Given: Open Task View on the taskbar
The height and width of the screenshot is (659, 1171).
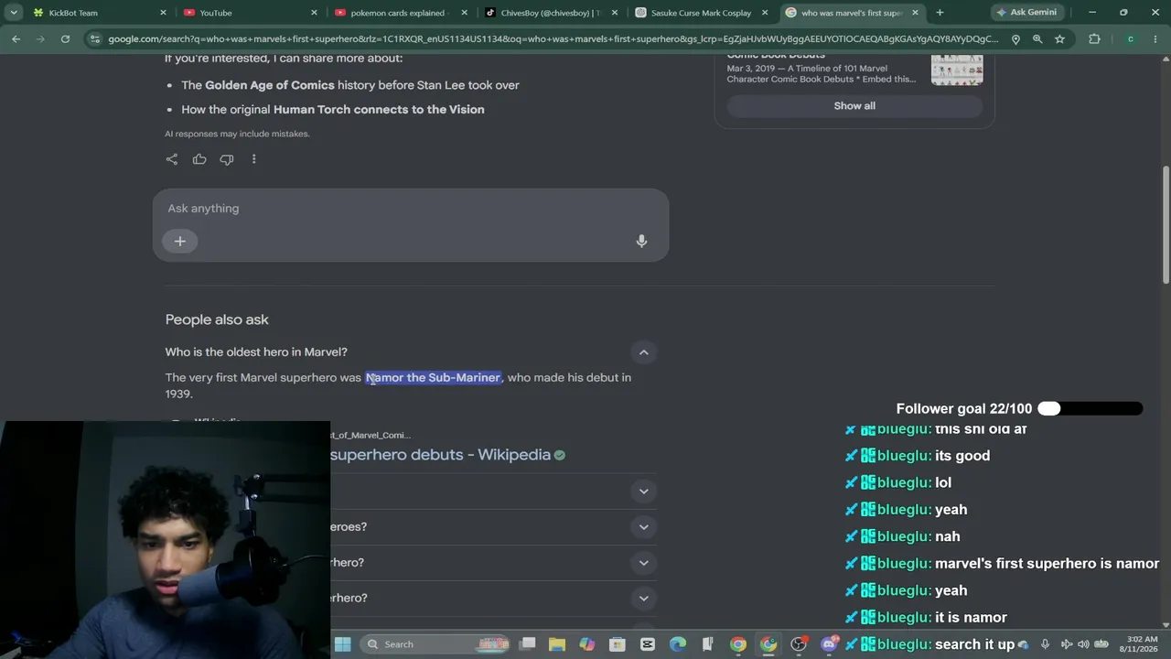Looking at the screenshot, I should (528, 644).
